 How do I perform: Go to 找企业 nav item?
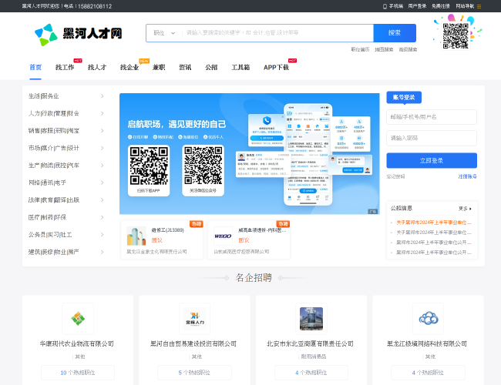129,67
